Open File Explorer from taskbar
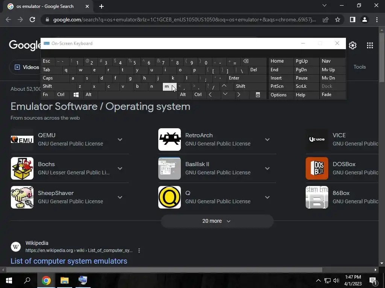Image resolution: width=385 pixels, height=288 pixels. [65, 280]
